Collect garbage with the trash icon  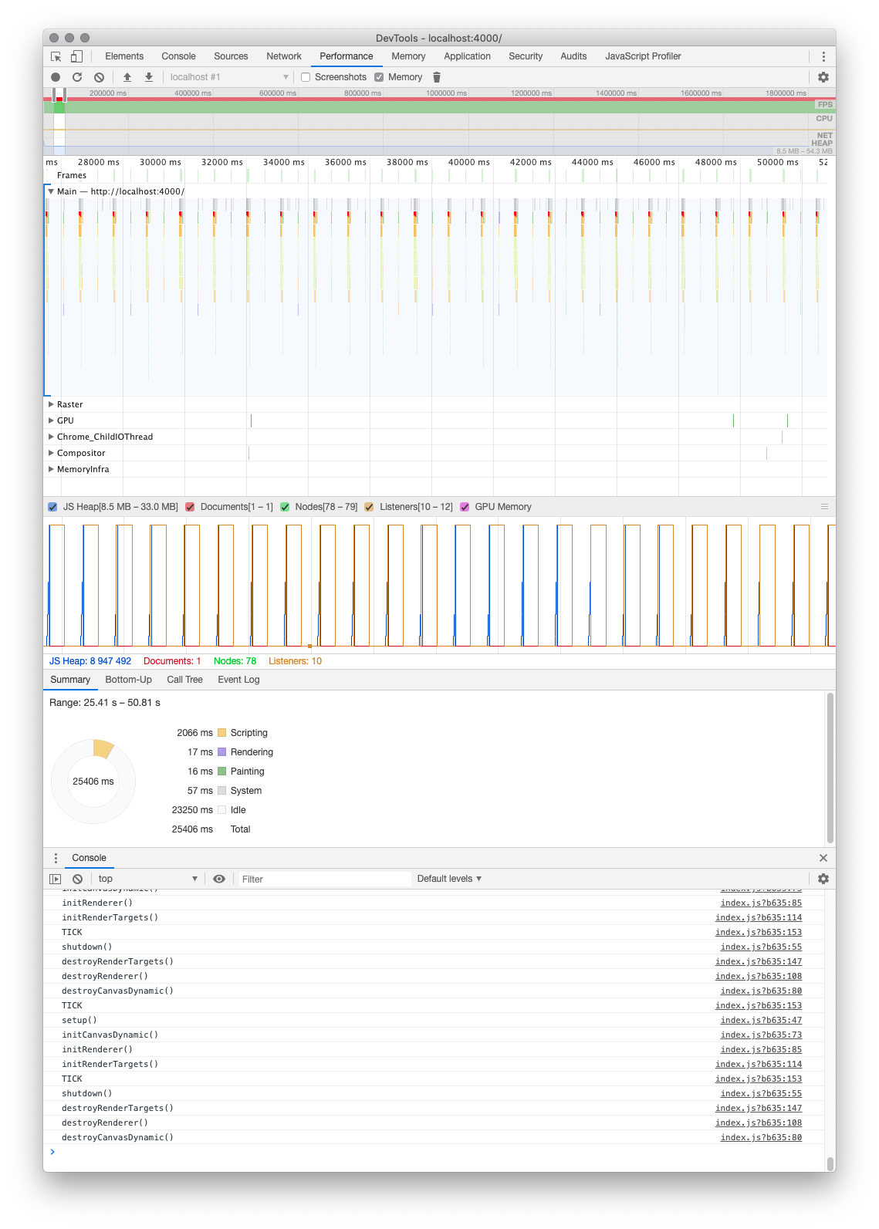coord(437,77)
